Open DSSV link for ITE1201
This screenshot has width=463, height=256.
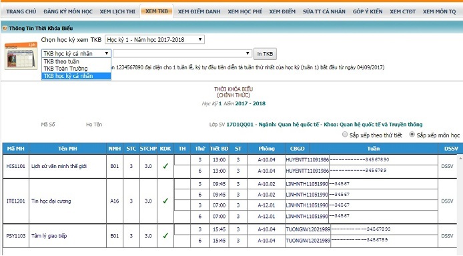[447, 201]
